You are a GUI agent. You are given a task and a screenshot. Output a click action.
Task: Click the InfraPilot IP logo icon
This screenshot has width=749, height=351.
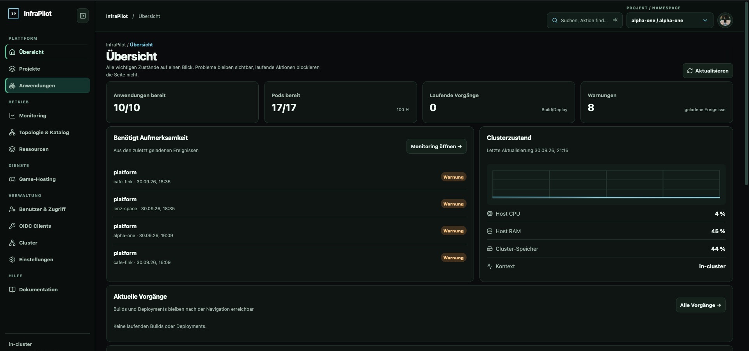(14, 14)
